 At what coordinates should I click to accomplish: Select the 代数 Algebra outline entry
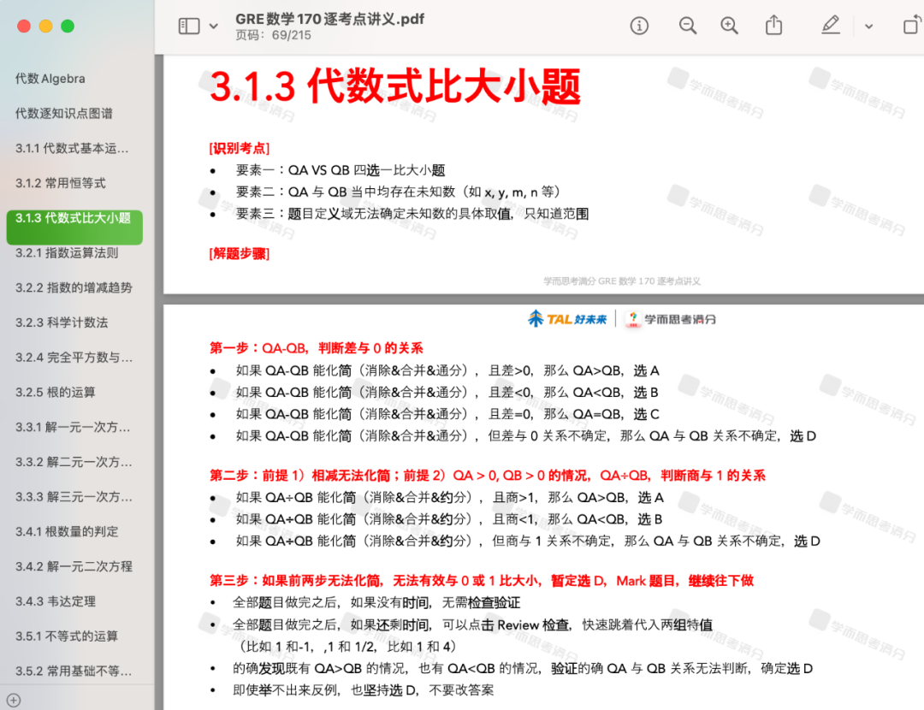(50, 79)
